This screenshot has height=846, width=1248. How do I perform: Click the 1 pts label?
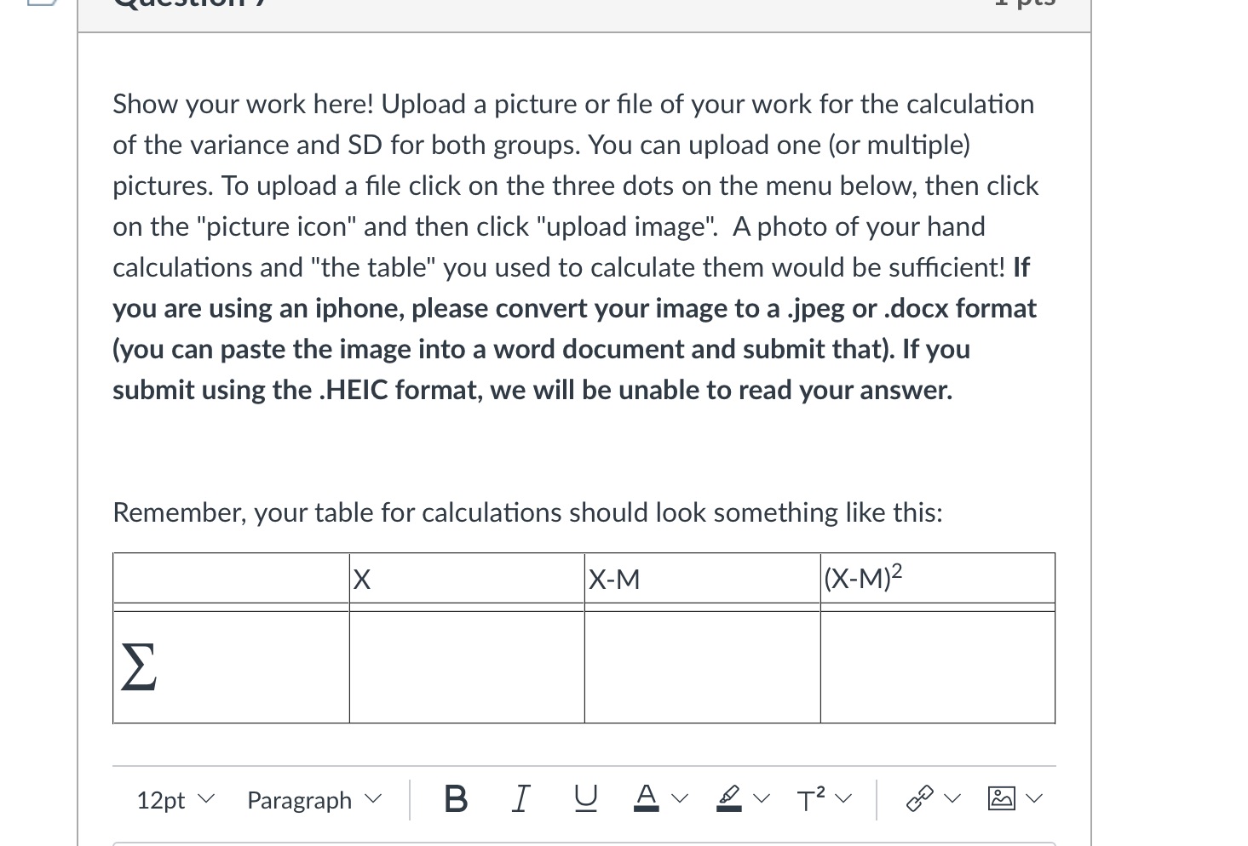[x=1026, y=4]
